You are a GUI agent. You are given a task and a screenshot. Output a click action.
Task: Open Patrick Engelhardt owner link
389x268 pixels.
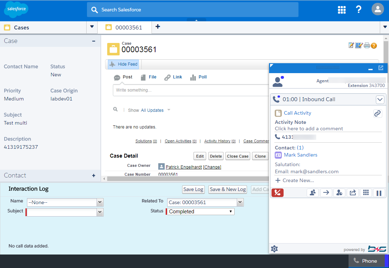(x=184, y=167)
